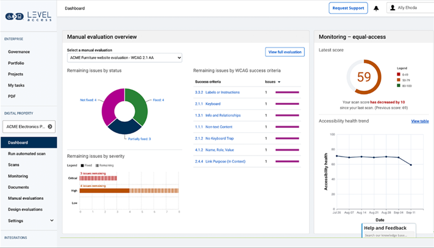
Task: Open 2.4.4 Link Purpose link
Action: 220,161
